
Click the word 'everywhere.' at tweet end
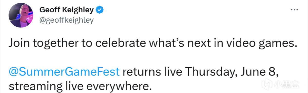(118, 84)
